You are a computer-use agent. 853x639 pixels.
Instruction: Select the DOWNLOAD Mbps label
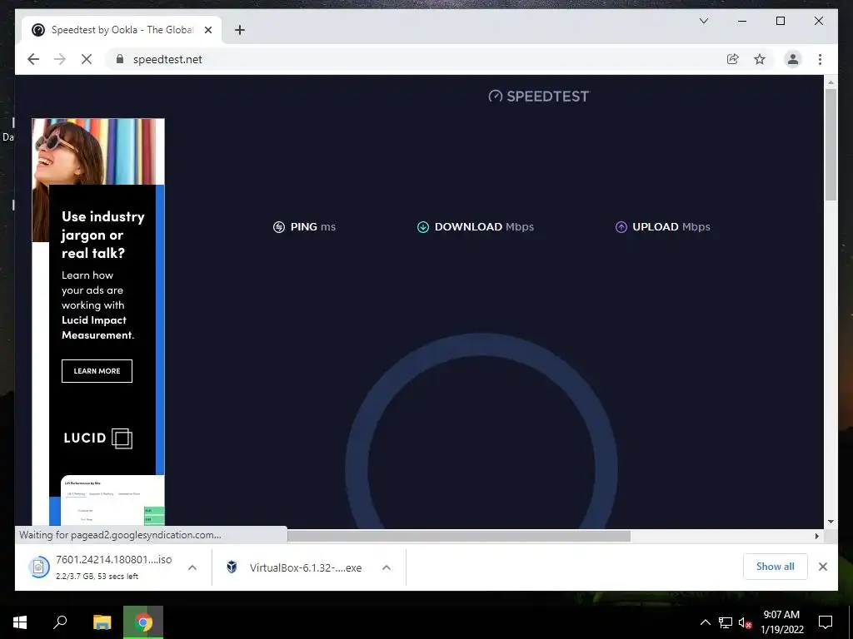pyautogui.click(x=484, y=227)
